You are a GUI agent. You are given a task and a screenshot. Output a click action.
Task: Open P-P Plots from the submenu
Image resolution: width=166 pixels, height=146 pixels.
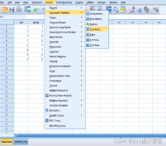pos(97,40)
